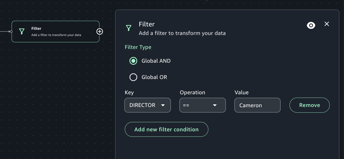Open the Key dropdown showing DIRECTOR
344x159 pixels.
point(148,105)
